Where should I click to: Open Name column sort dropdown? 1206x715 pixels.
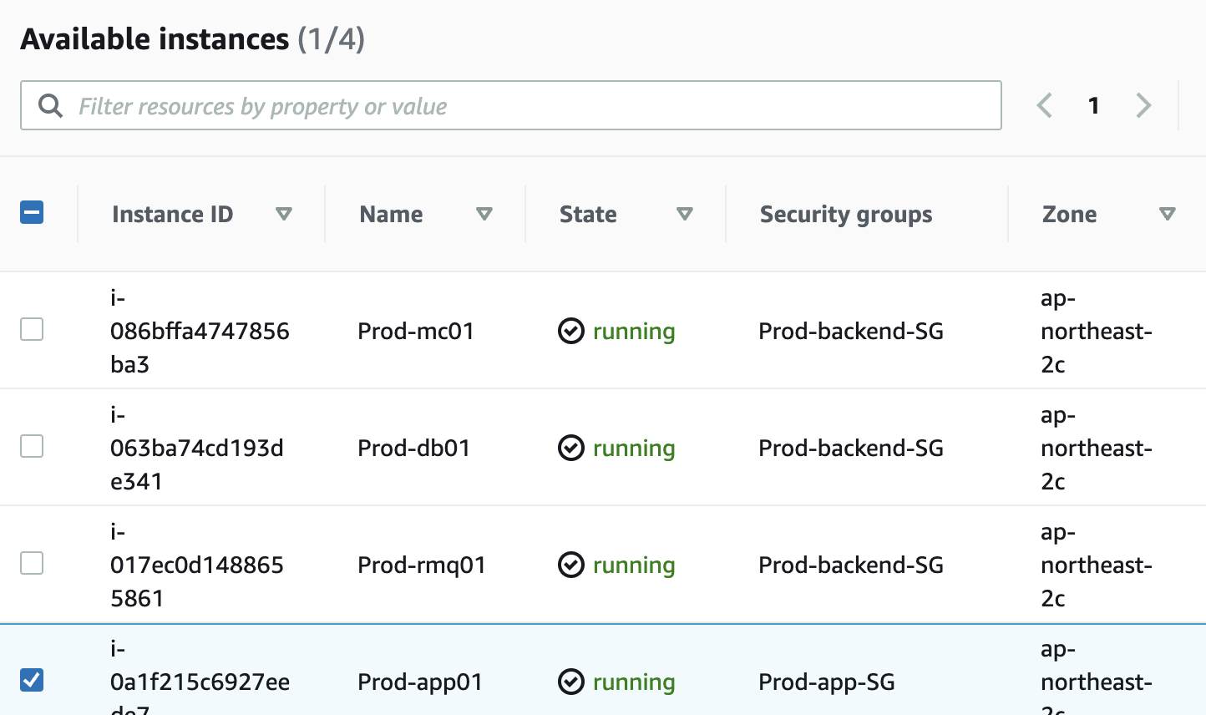[x=484, y=215]
